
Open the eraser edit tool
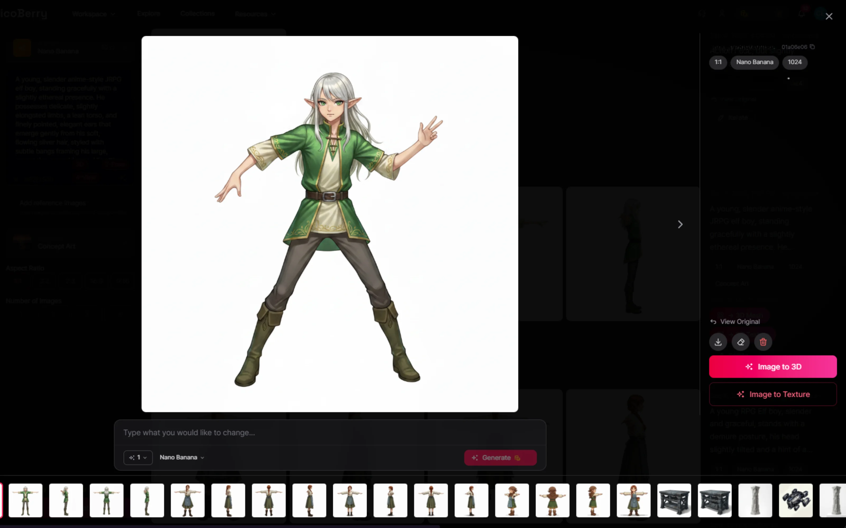pos(741,342)
